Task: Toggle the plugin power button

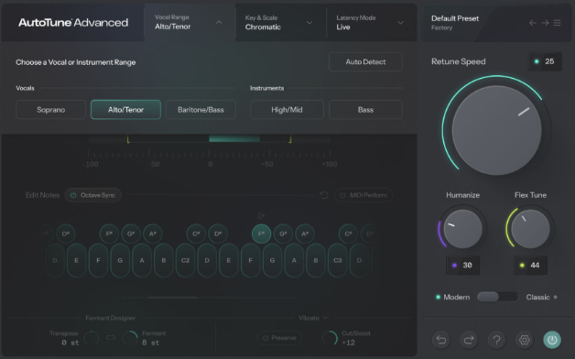Action: (552, 340)
